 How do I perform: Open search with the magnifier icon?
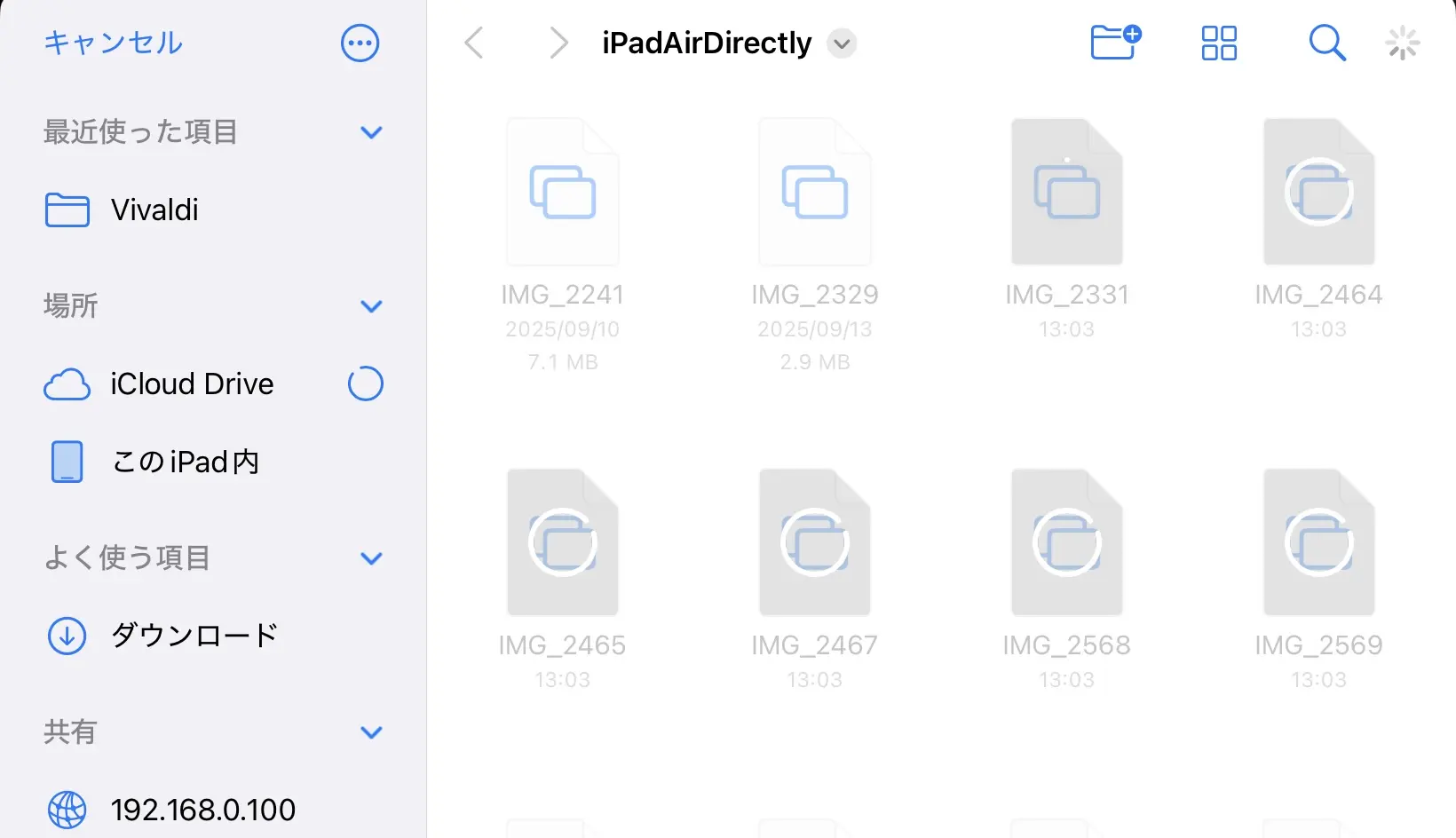tap(1326, 43)
